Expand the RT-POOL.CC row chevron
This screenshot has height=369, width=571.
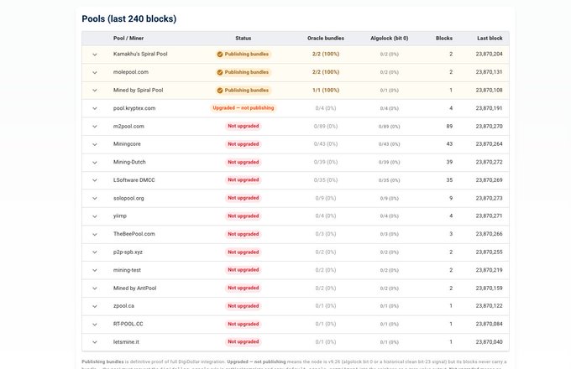coord(95,325)
